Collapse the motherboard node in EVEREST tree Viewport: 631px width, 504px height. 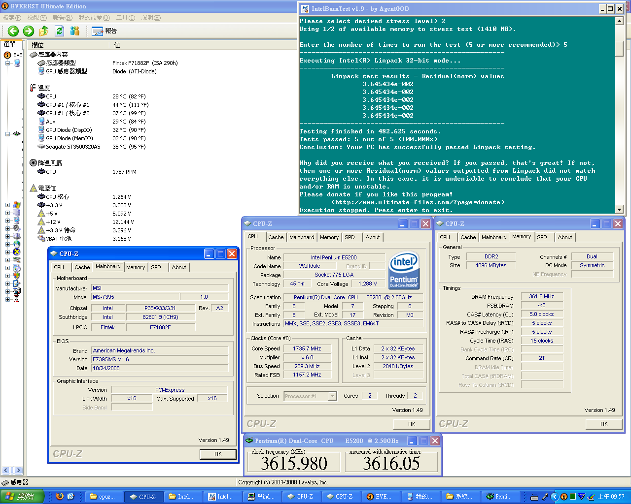pyautogui.click(x=7, y=134)
